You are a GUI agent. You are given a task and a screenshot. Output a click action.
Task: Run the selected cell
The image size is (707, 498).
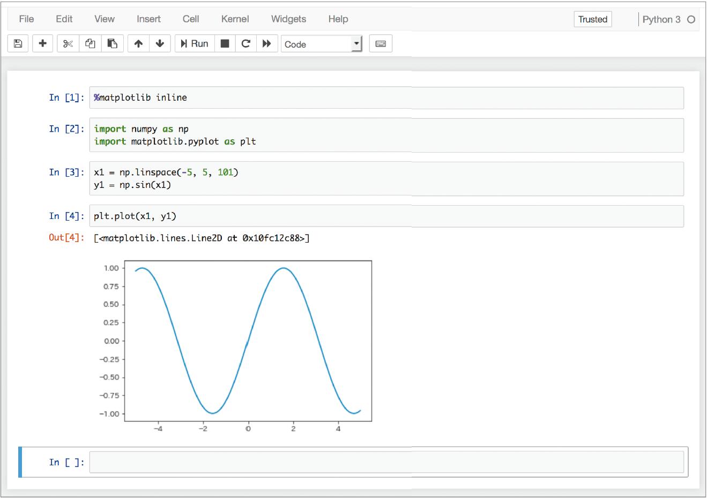coord(195,44)
